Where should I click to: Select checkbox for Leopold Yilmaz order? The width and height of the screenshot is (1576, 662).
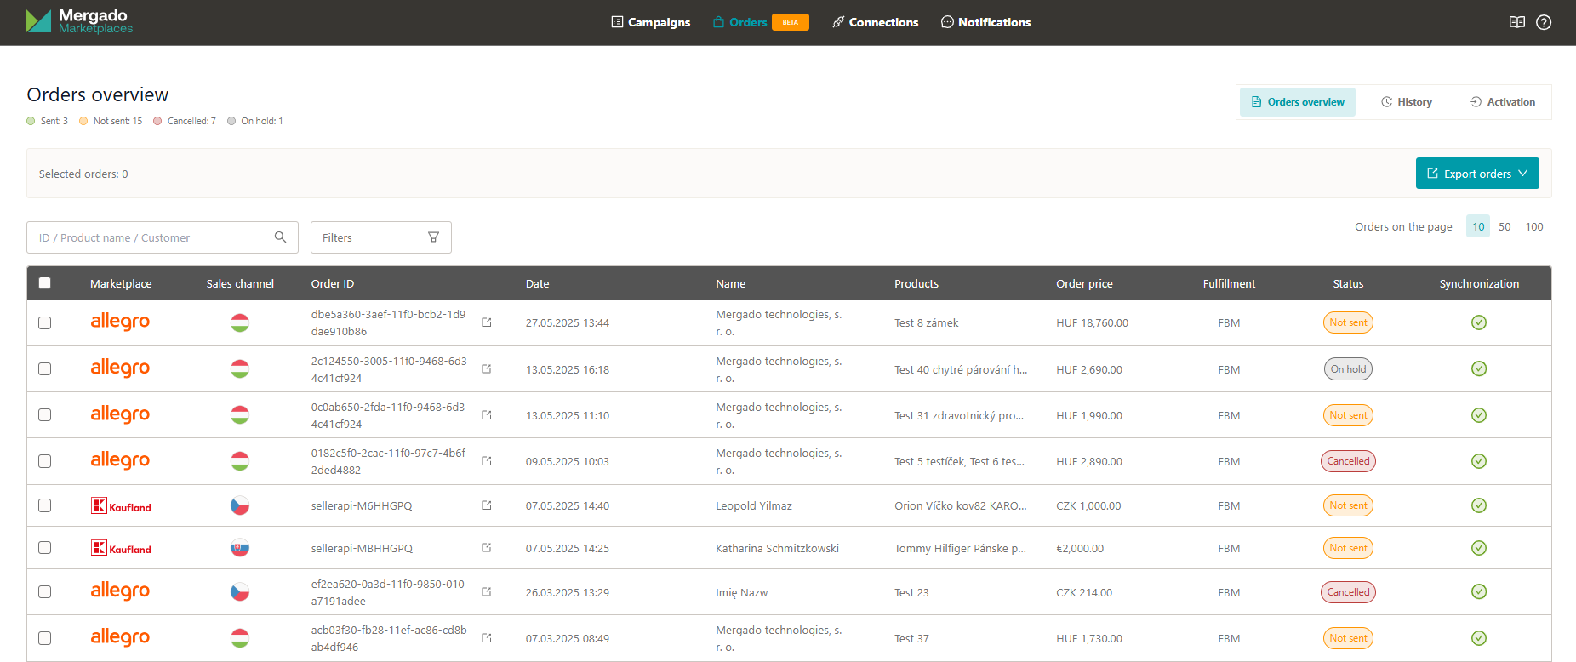click(x=45, y=505)
